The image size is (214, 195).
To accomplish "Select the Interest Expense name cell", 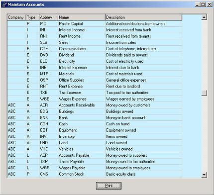I will coord(82,68).
